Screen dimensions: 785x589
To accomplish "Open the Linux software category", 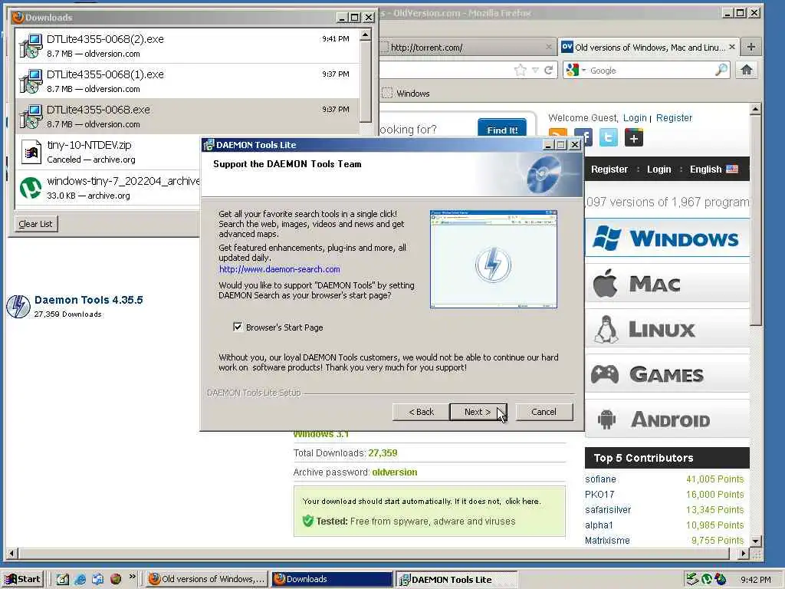I will pyautogui.click(x=667, y=329).
